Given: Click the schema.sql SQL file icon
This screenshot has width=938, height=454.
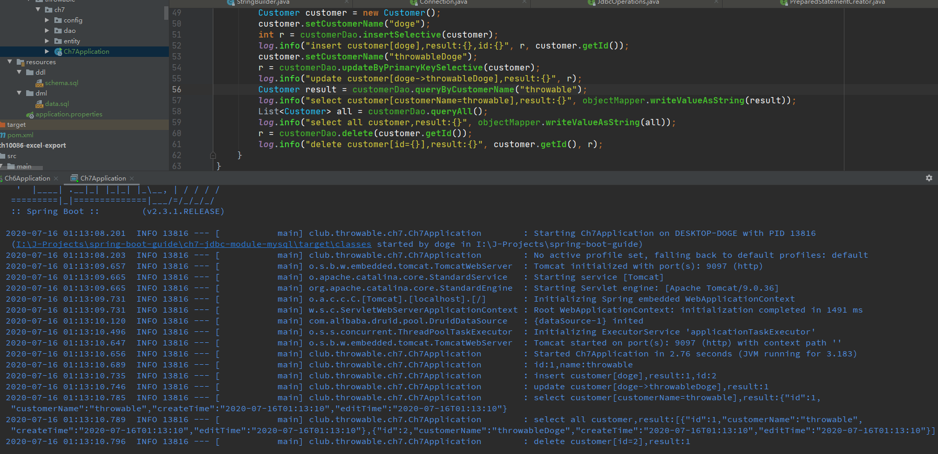Looking at the screenshot, I should point(40,83).
